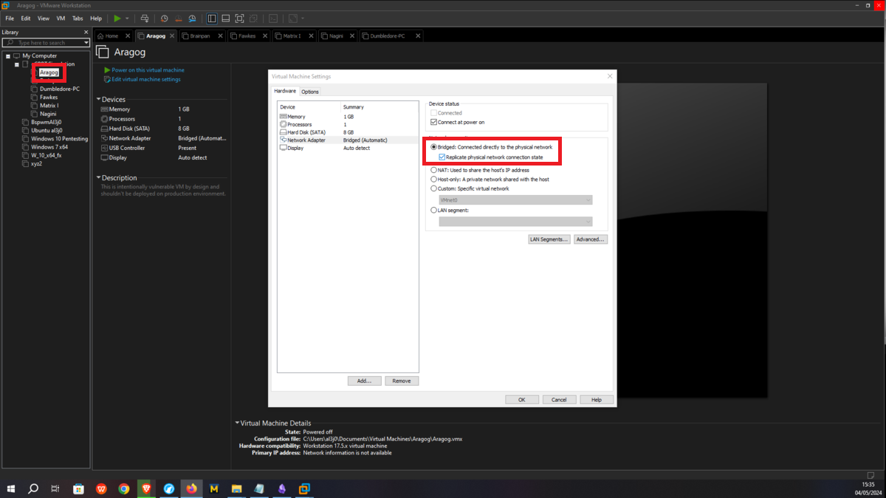886x498 pixels.
Task: Click the Take Snapshot toolbar icon
Action: coord(165,18)
